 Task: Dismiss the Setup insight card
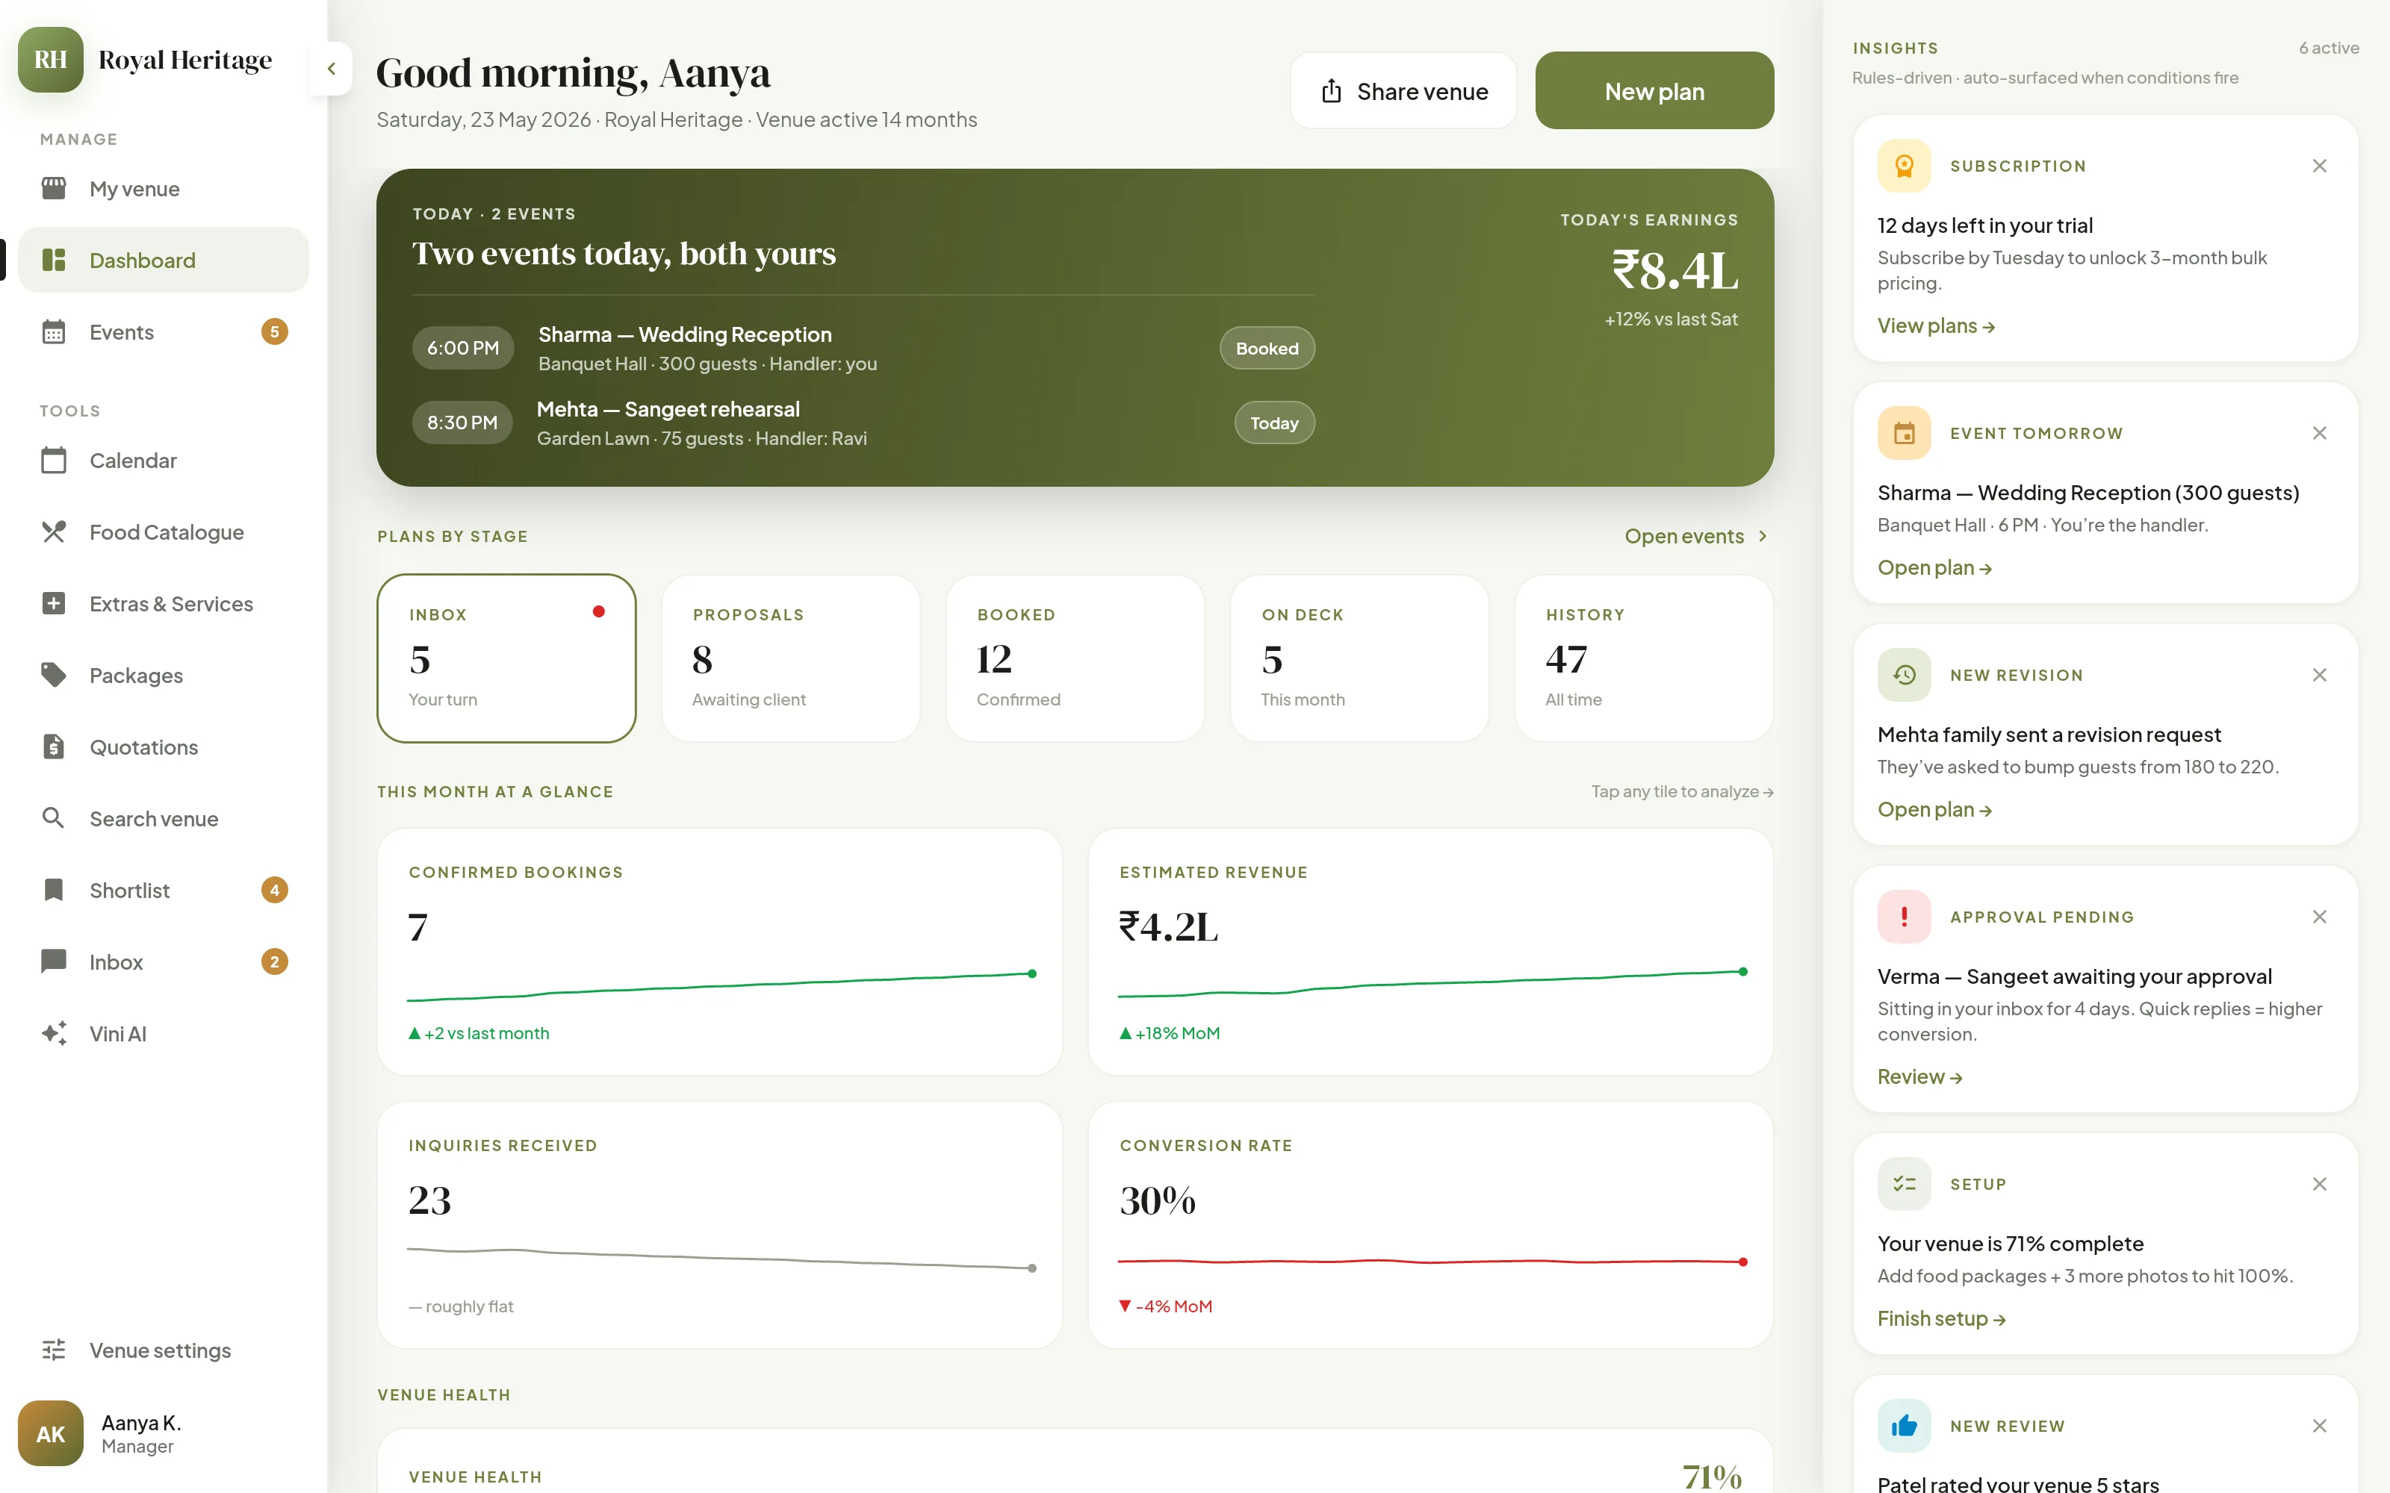(2320, 1184)
